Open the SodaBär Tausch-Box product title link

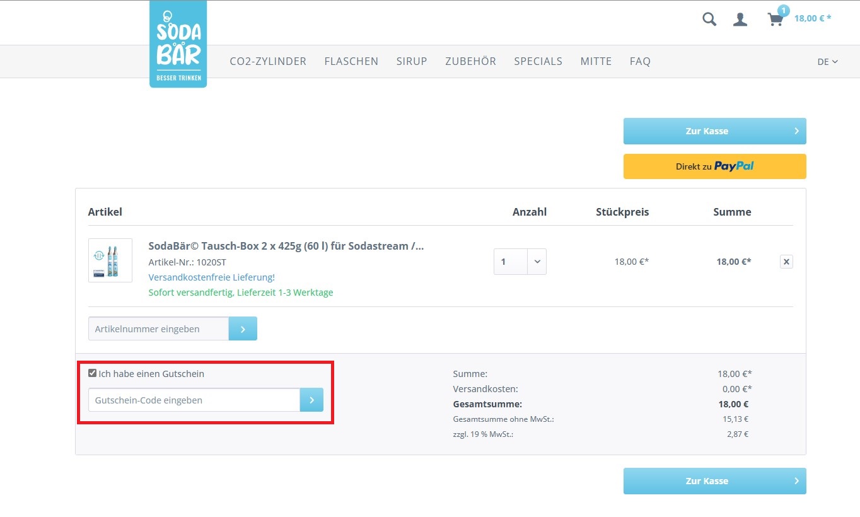pos(286,246)
